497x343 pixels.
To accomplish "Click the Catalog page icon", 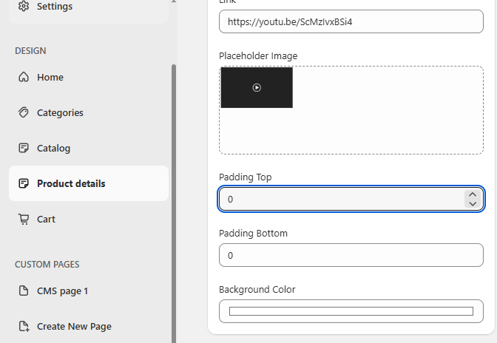I will pos(24,148).
